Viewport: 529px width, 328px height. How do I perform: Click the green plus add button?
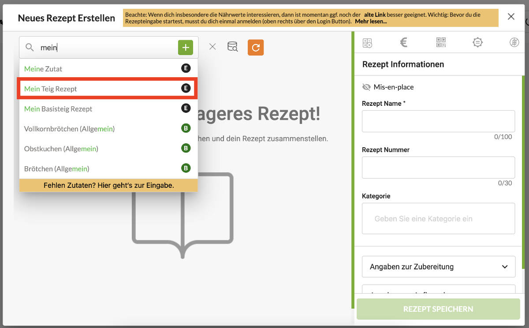click(186, 47)
